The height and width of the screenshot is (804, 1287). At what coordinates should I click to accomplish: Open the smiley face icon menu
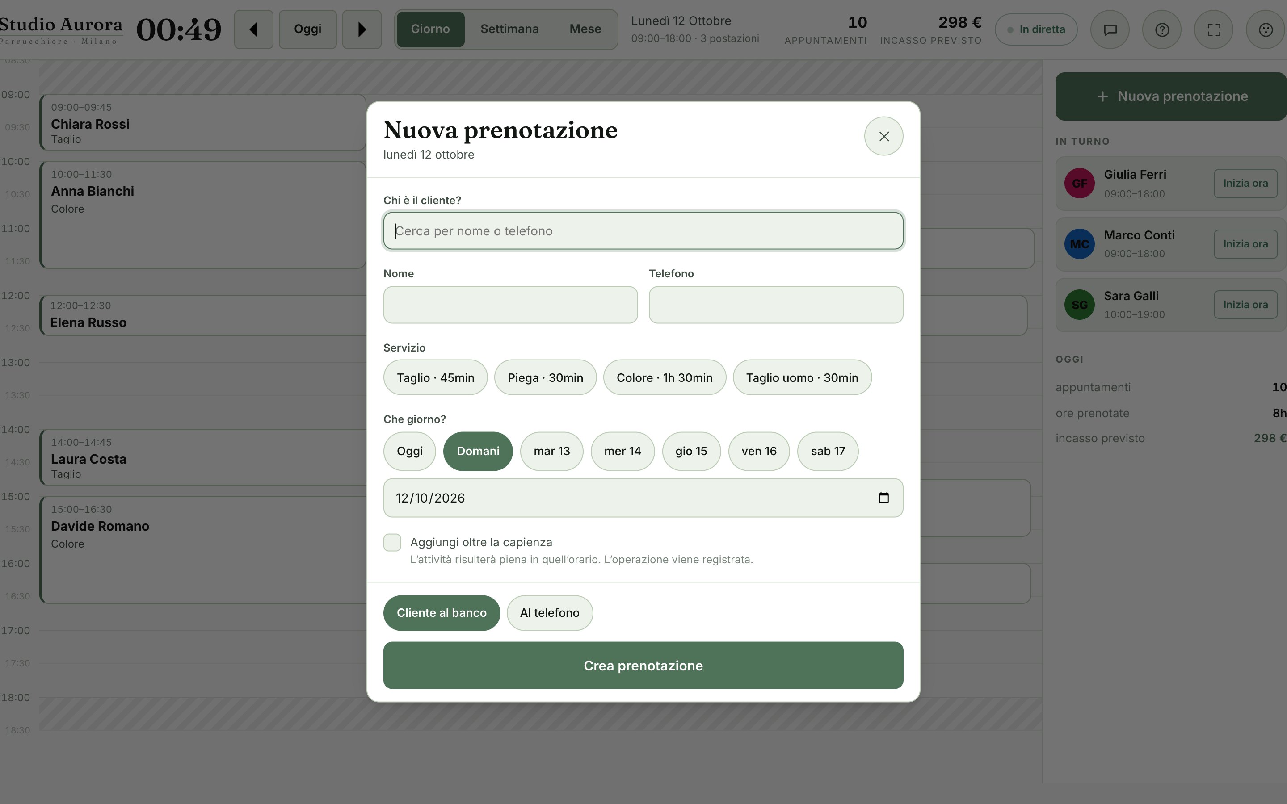pyautogui.click(x=1266, y=30)
